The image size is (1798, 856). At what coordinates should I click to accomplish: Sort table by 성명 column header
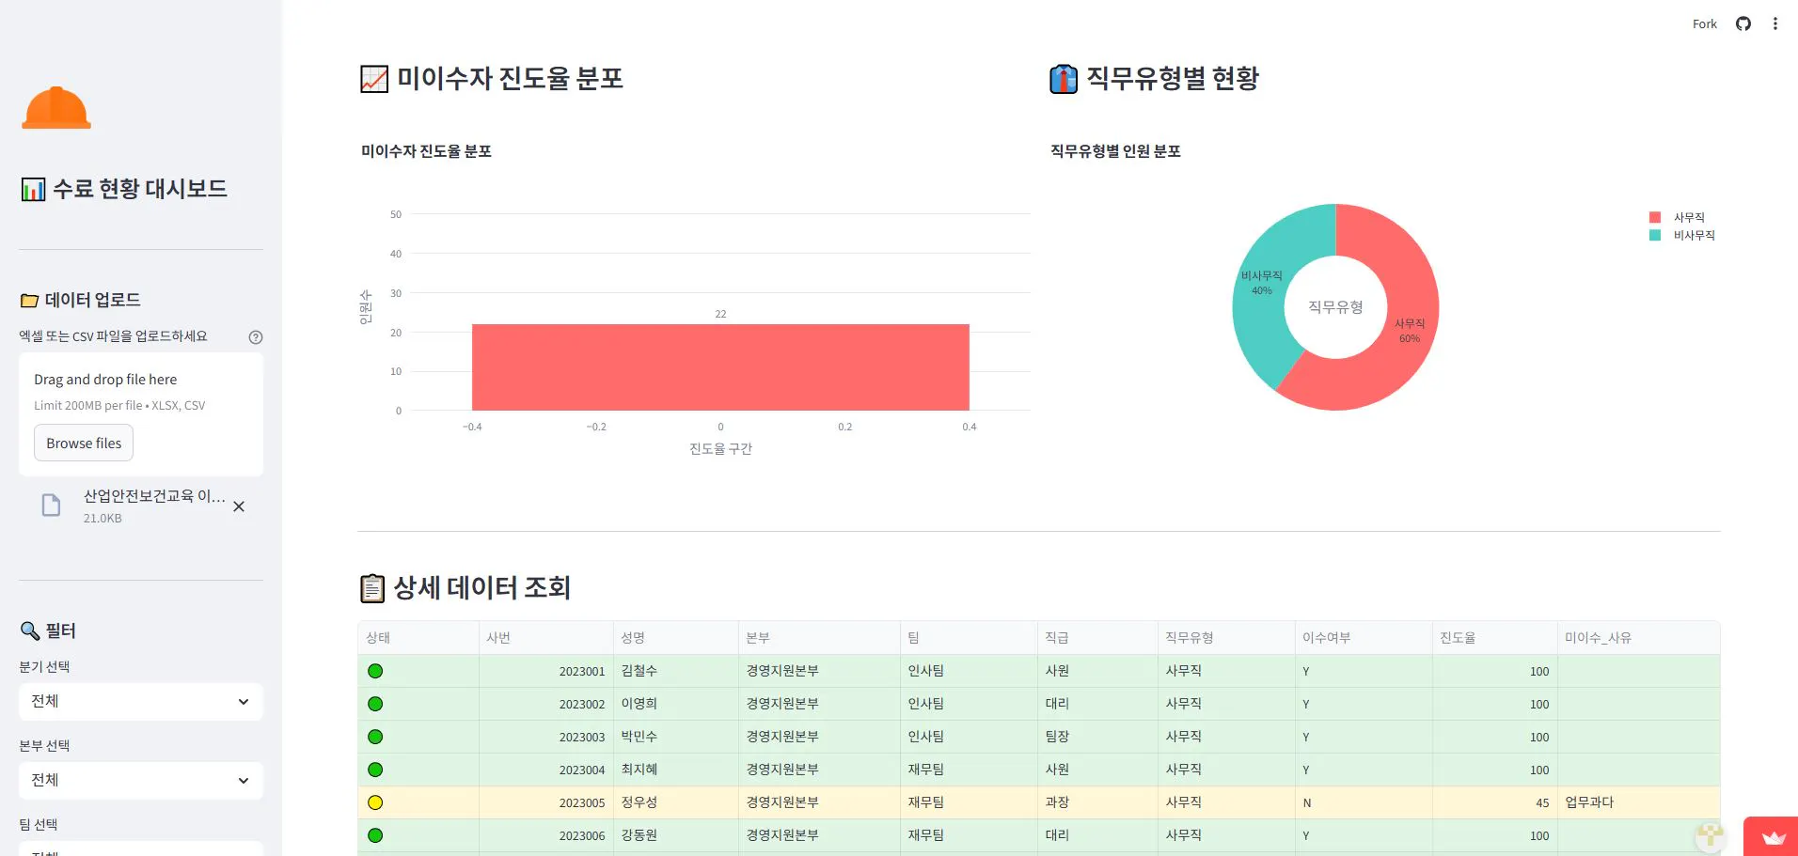coord(675,638)
